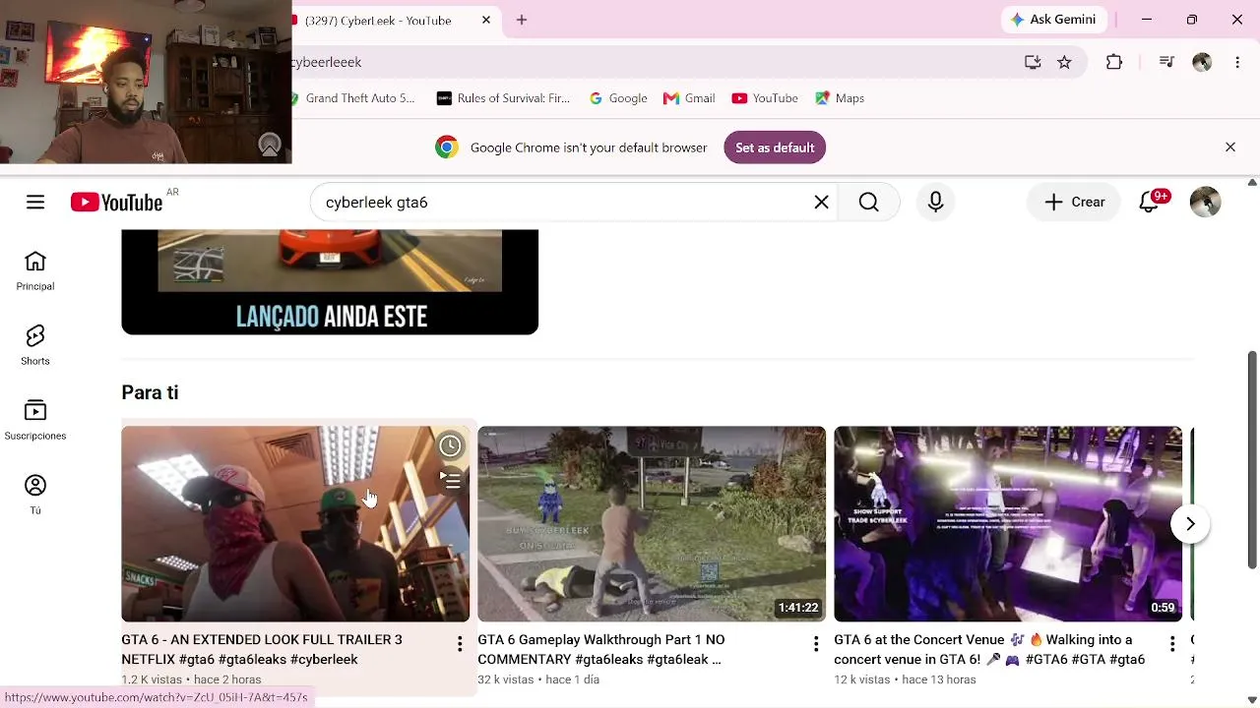Image resolution: width=1260 pixels, height=708 pixels.
Task: Show the next Para ti videos
Action: click(1190, 524)
